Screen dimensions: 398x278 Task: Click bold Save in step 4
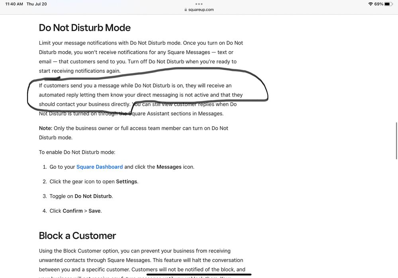(x=94, y=211)
